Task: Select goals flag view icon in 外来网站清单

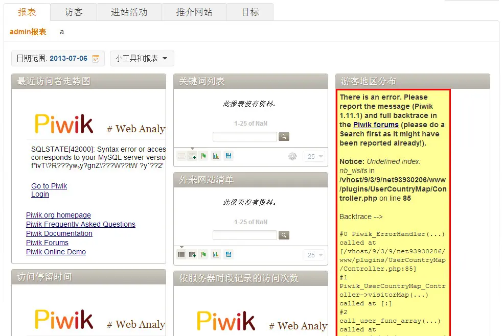Action: pyautogui.click(x=203, y=254)
